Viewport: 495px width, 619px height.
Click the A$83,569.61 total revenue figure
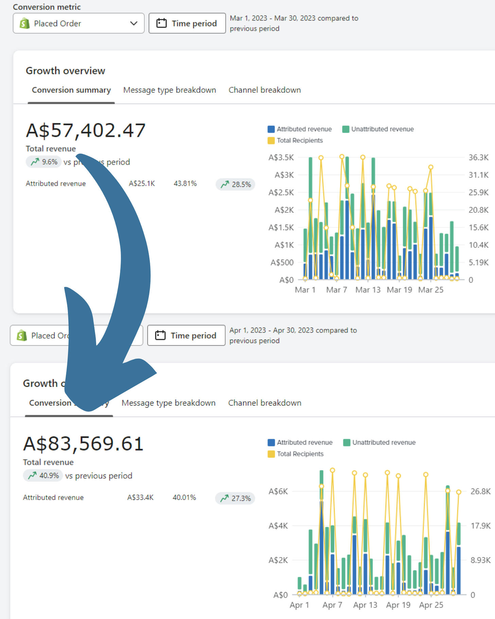click(x=84, y=444)
